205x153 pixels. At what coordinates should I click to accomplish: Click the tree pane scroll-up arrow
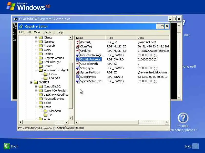click(71, 37)
